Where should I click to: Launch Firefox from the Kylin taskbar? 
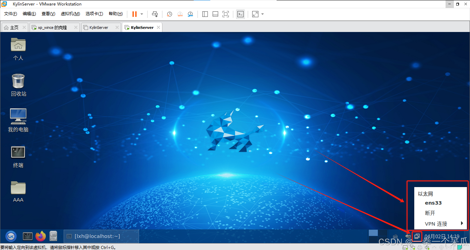tap(40, 236)
